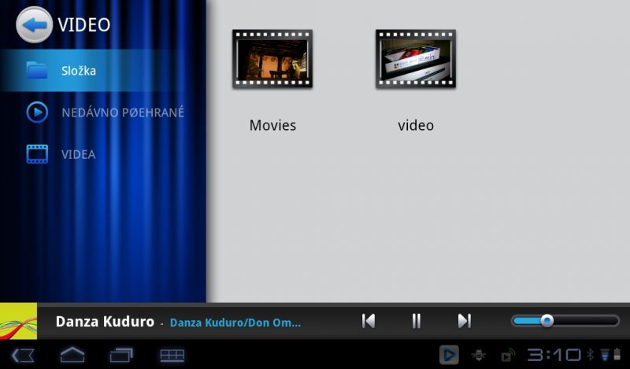Click the Movies folder label
This screenshot has height=369, width=630.
tap(272, 125)
